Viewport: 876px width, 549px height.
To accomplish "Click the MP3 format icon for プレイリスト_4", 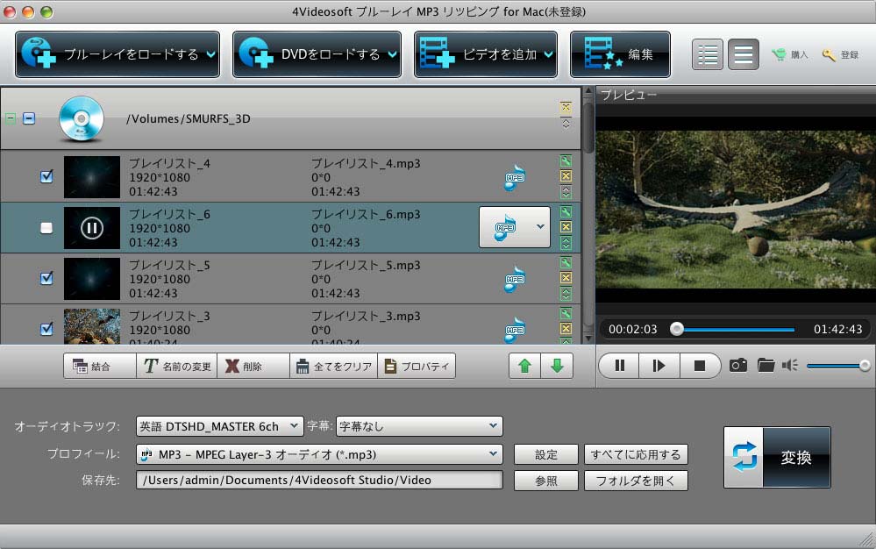I will click(515, 177).
